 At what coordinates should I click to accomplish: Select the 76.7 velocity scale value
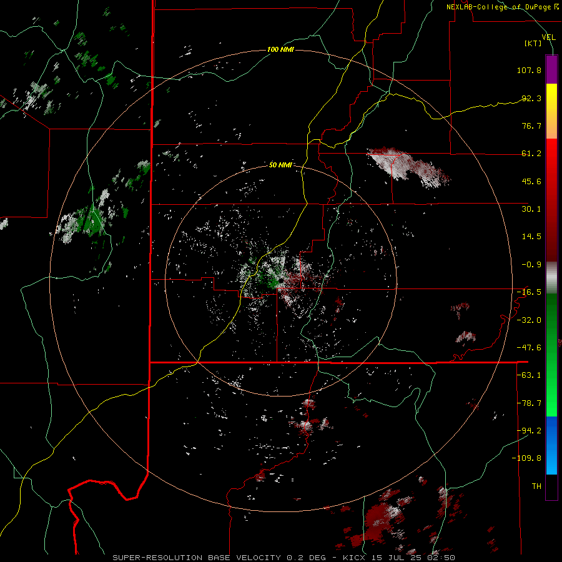[531, 126]
